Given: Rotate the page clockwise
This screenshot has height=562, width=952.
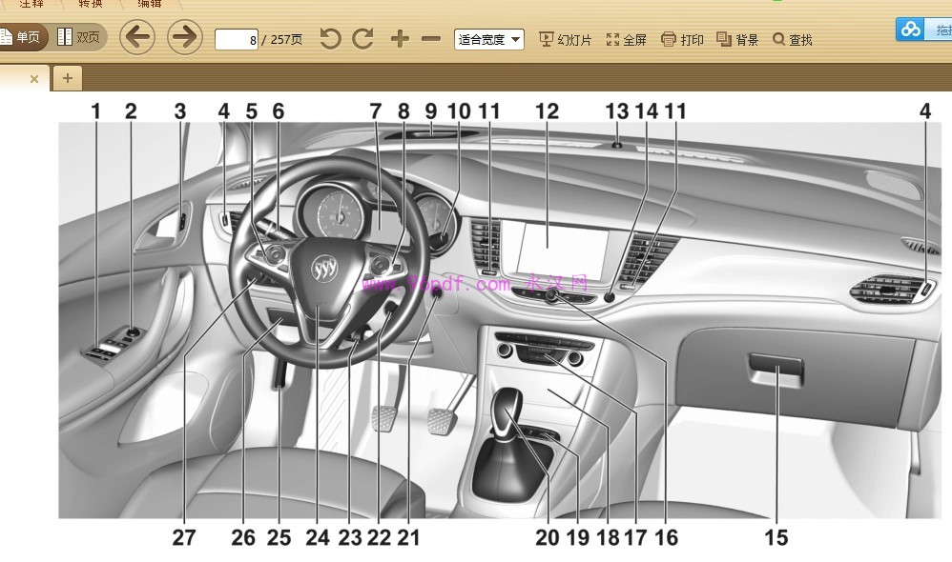Looking at the screenshot, I should click(362, 39).
